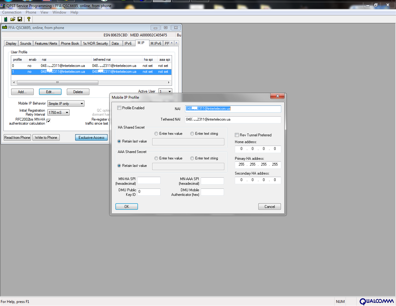Check Rev Tunnel Preferred

pos(237,135)
